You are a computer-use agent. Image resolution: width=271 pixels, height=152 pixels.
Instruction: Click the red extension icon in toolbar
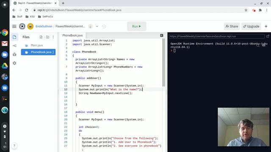(254, 10)
